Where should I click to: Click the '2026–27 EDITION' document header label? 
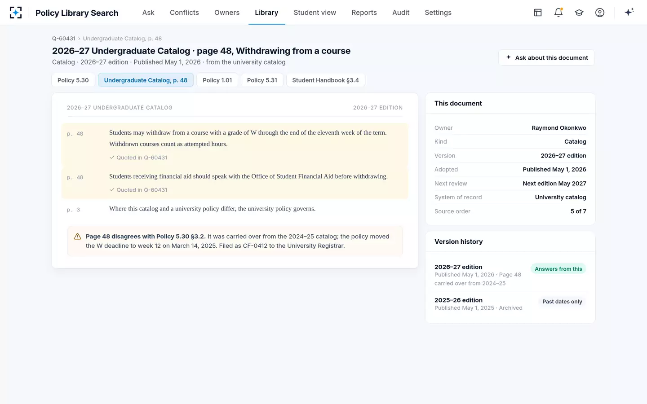378,108
